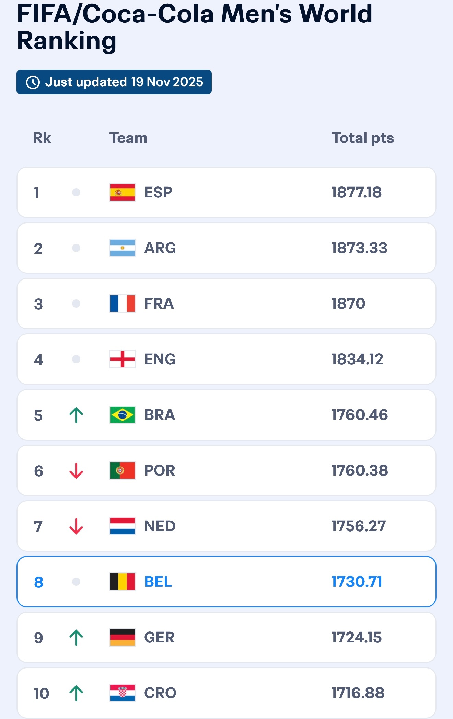Screen dimensions: 453x719
Task: Click Portugal's red down arrow
Action: pyautogui.click(x=76, y=471)
